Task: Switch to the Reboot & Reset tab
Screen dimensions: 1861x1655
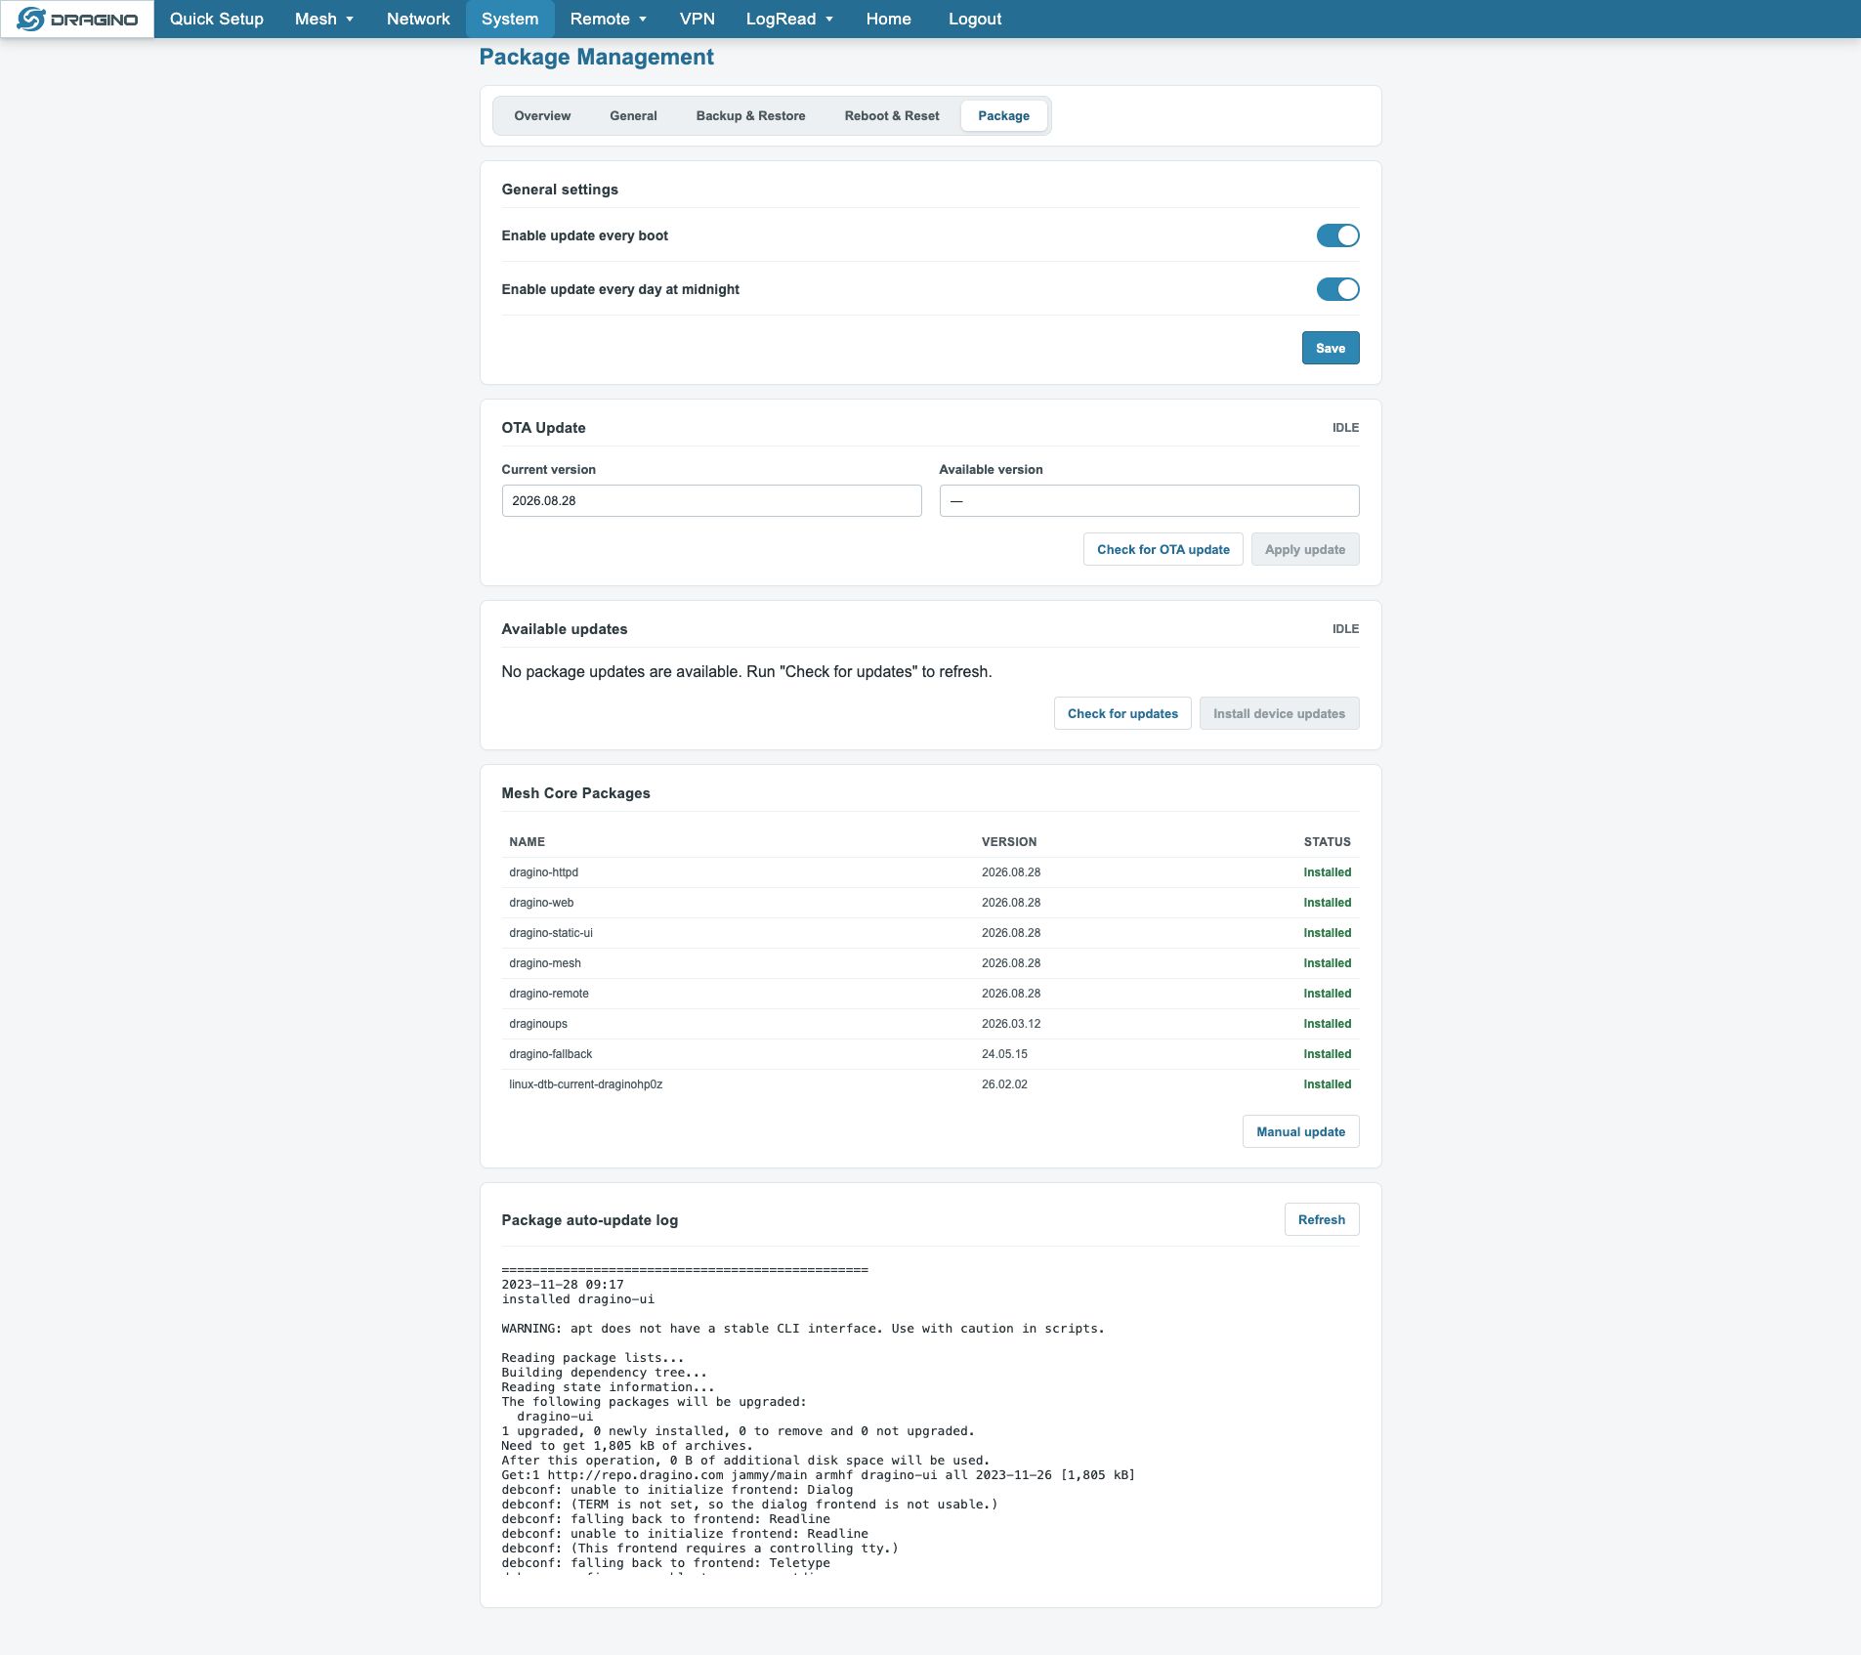Action: click(892, 115)
